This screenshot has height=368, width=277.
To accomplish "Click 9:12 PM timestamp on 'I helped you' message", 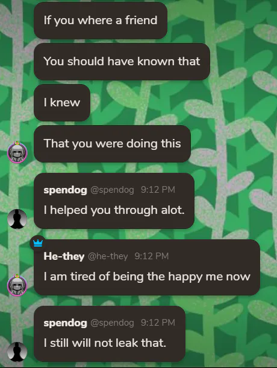I will coord(158,190).
